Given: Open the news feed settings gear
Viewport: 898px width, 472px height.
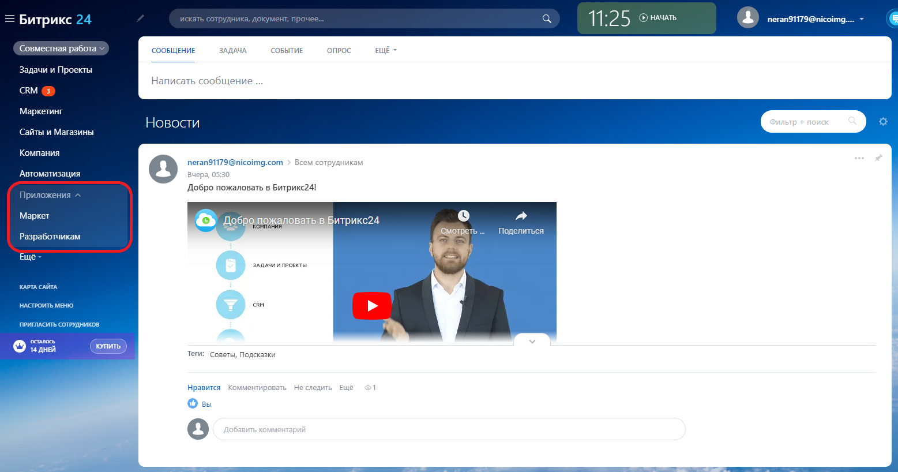Looking at the screenshot, I should [x=883, y=122].
